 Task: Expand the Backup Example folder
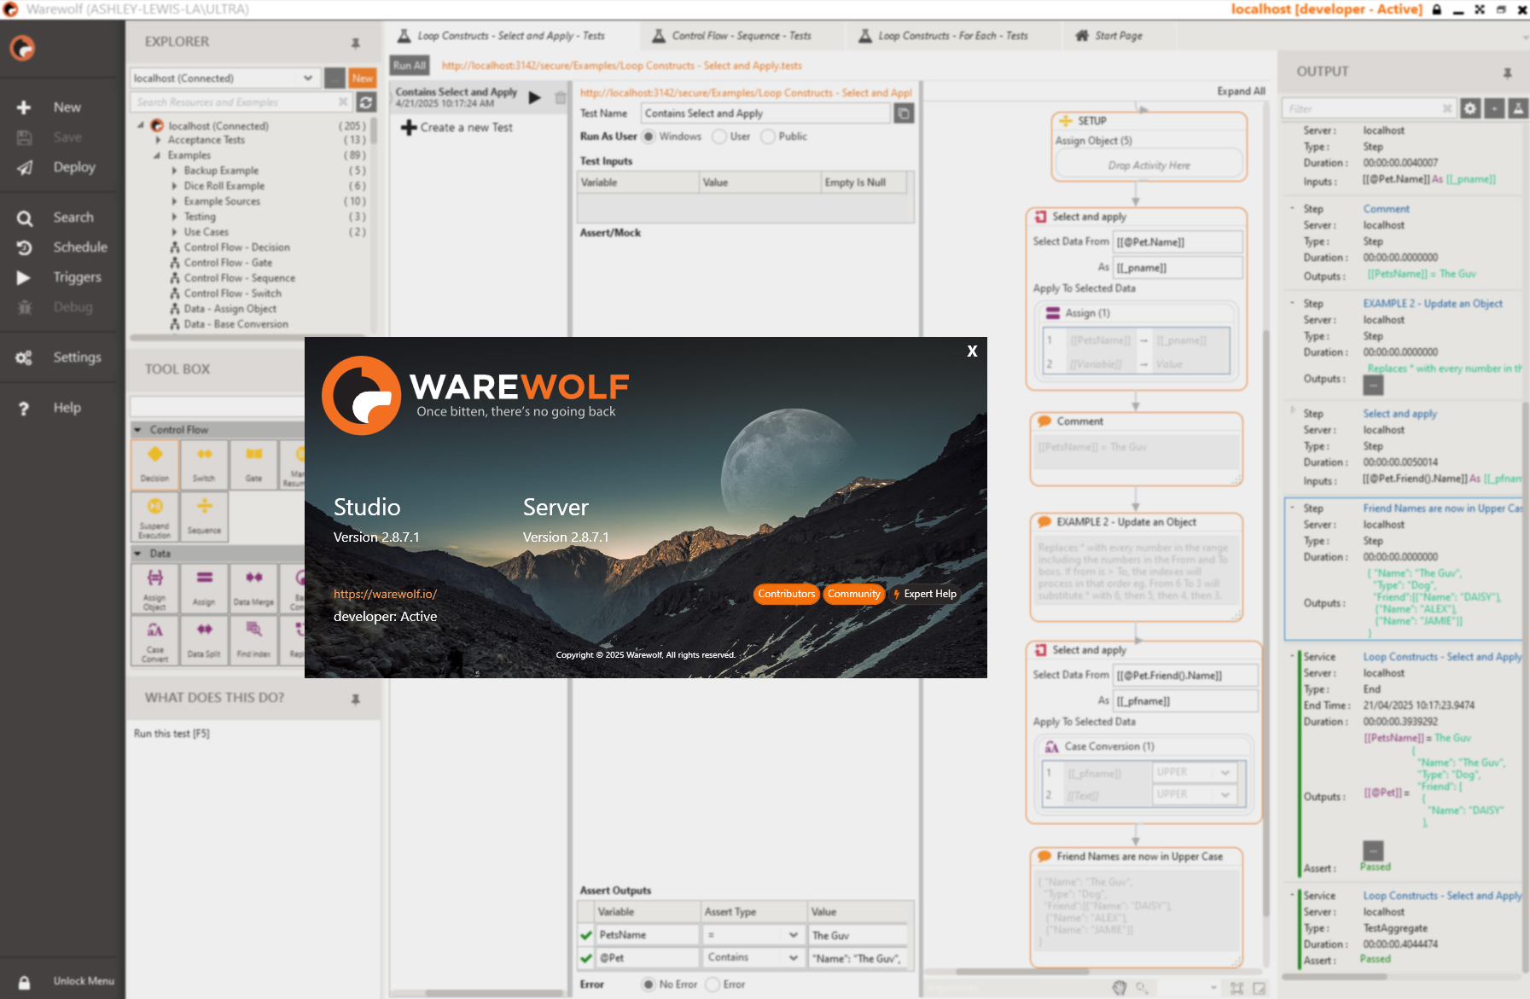174,171
